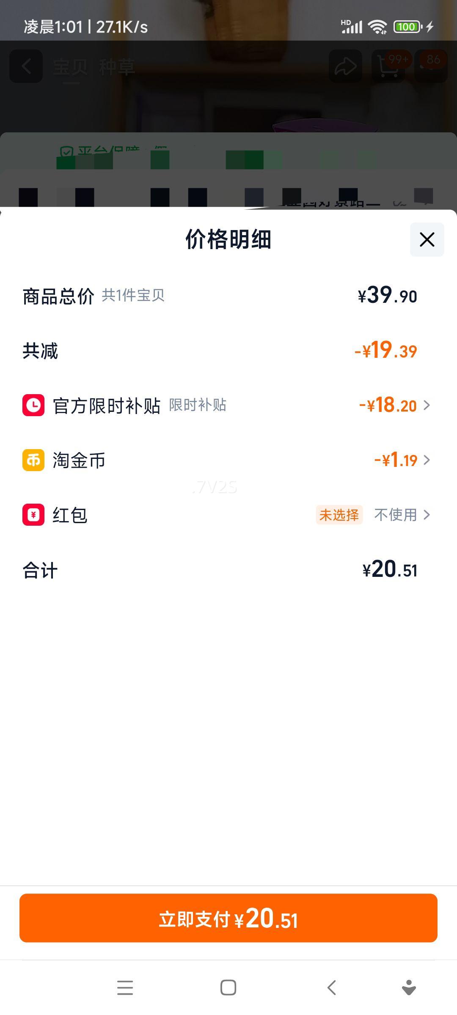Switch to the 宝贝 tab

(70, 67)
